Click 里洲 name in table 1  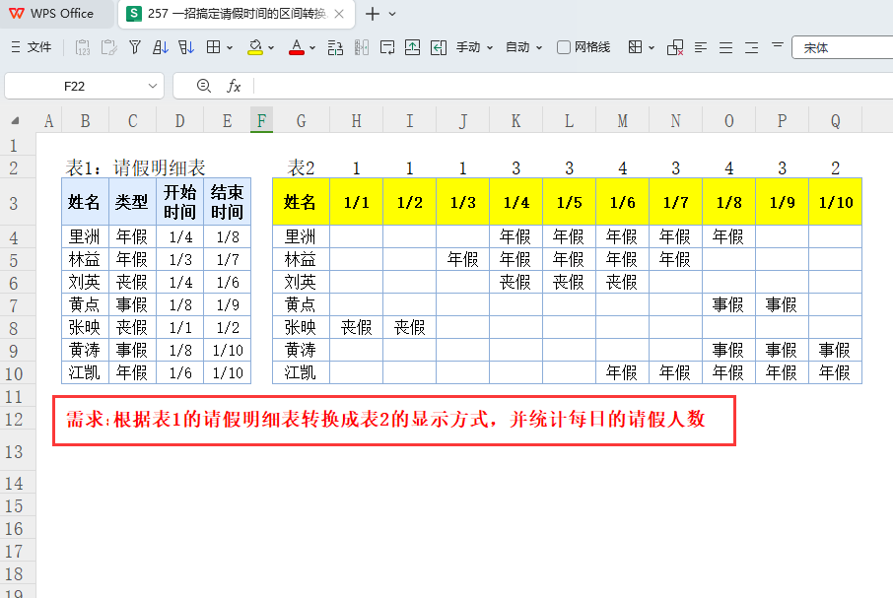pos(85,236)
